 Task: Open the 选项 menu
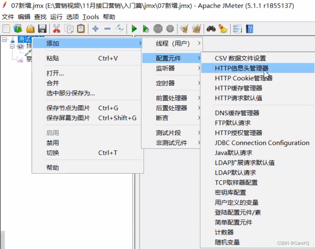tap(72, 17)
